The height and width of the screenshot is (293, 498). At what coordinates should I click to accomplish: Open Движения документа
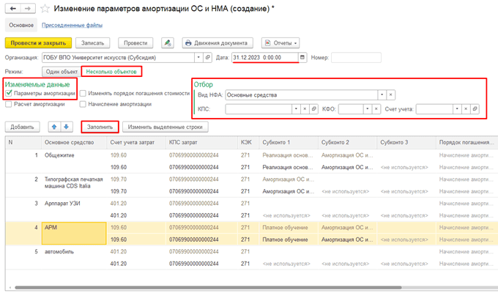tap(218, 43)
